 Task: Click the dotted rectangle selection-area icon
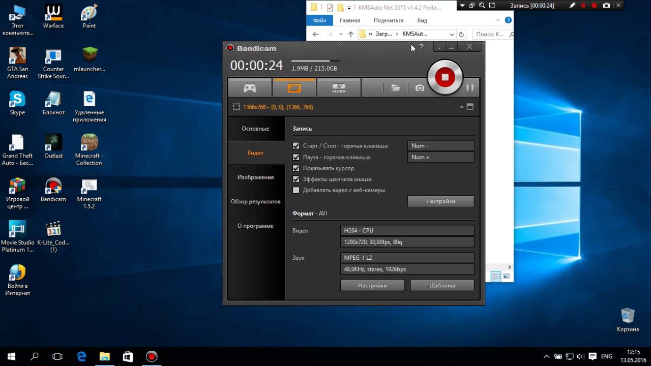(236, 107)
